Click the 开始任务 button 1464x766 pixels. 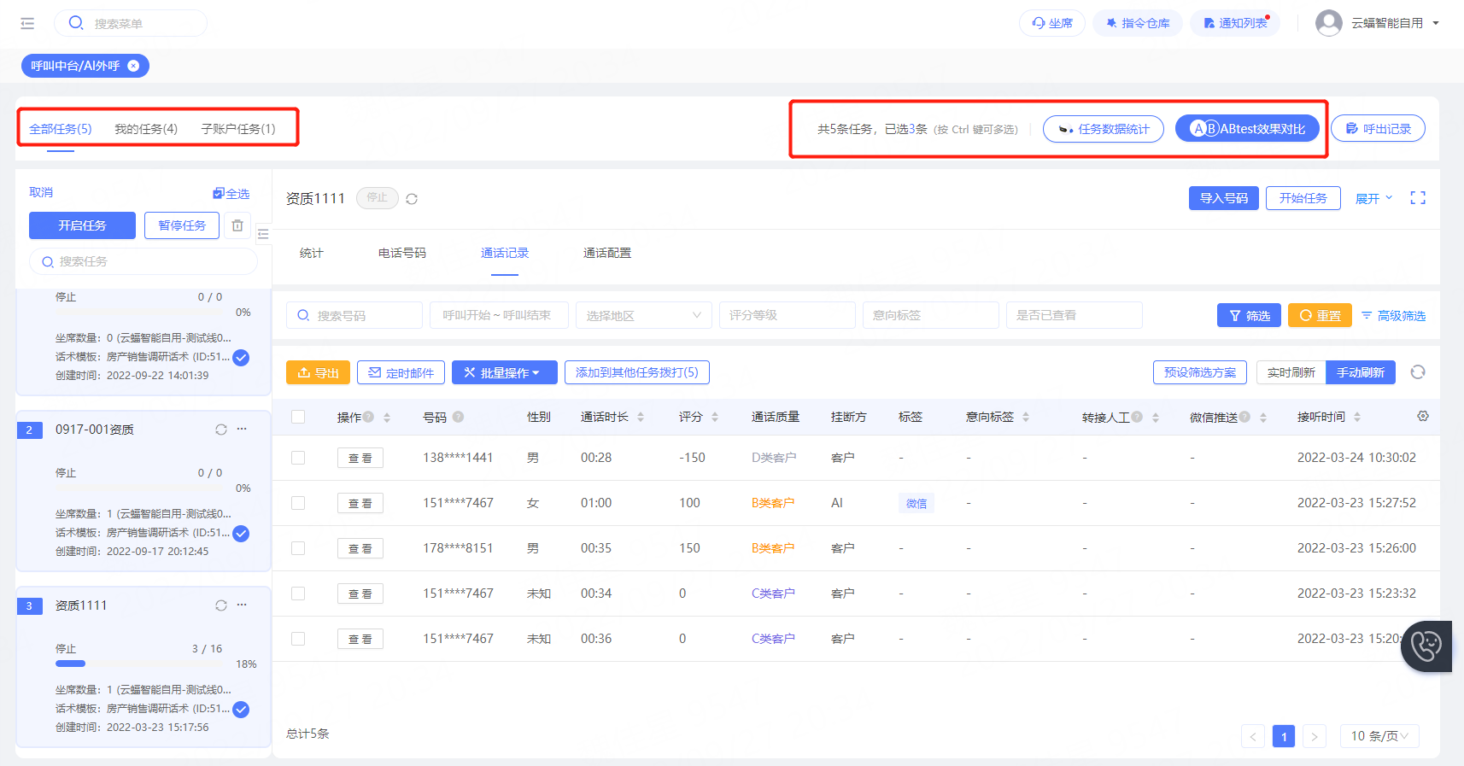pyautogui.click(x=1303, y=198)
